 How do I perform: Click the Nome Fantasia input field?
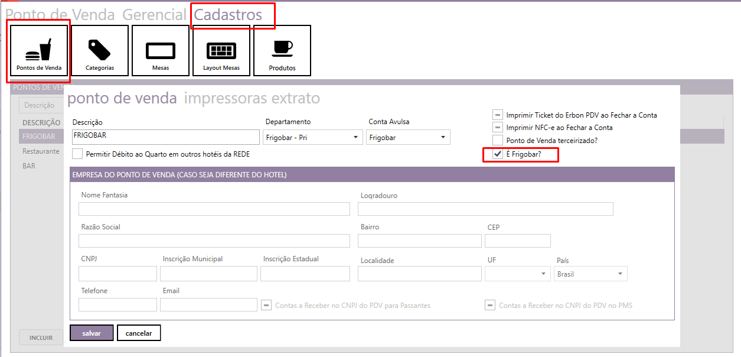point(214,209)
